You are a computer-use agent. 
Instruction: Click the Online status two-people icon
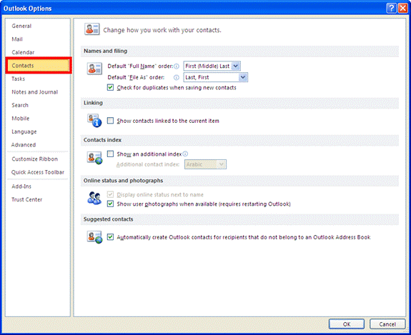tap(94, 198)
